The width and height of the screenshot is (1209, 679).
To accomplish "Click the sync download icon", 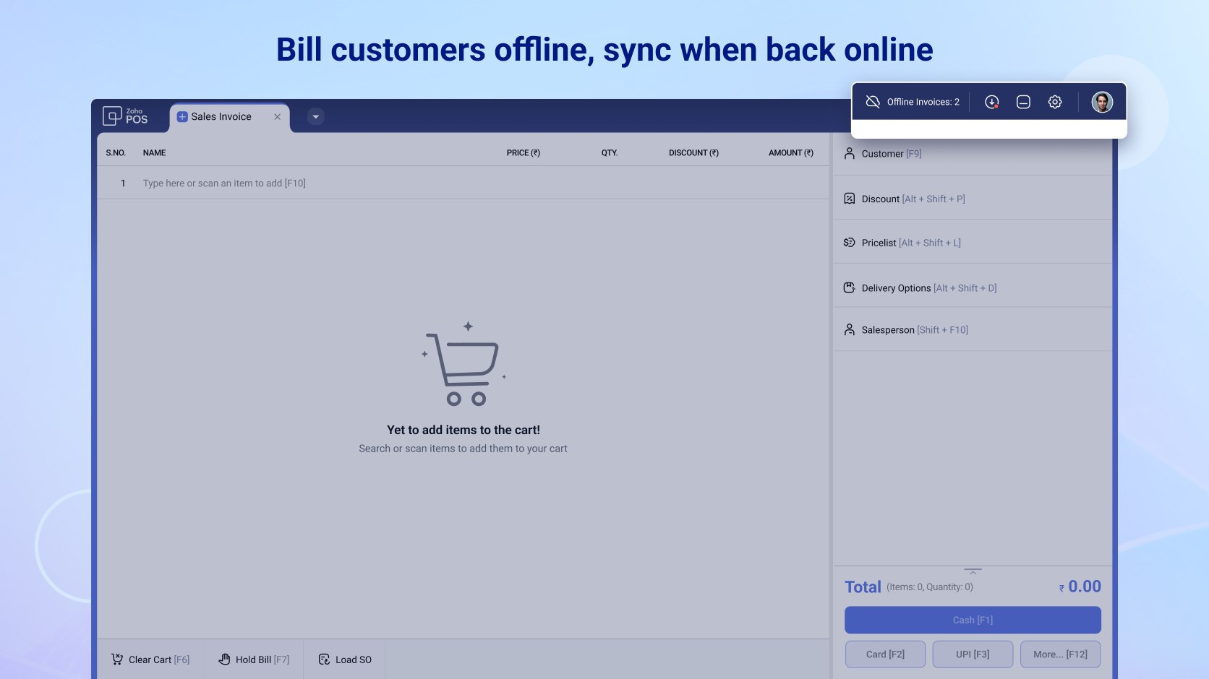I will 992,102.
